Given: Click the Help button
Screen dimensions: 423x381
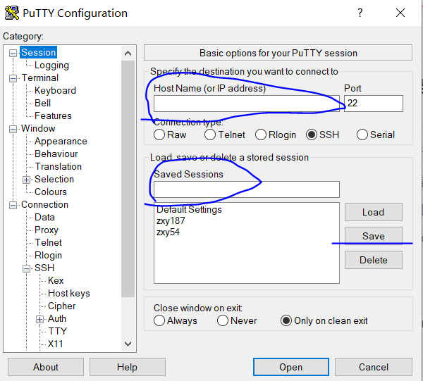Looking at the screenshot, I should (127, 367).
